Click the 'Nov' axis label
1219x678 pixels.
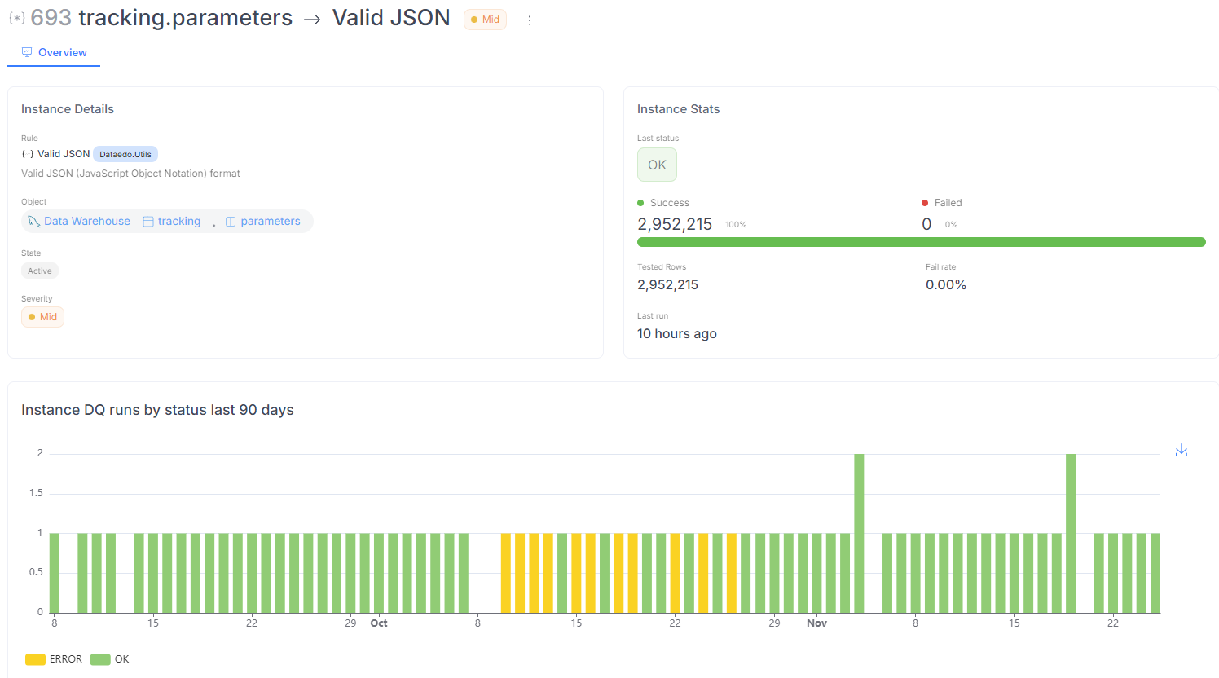point(816,623)
